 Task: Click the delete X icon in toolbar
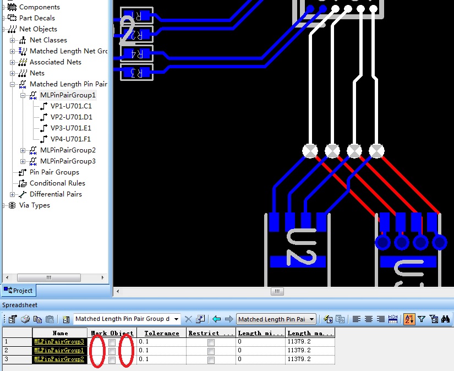[x=188, y=319]
